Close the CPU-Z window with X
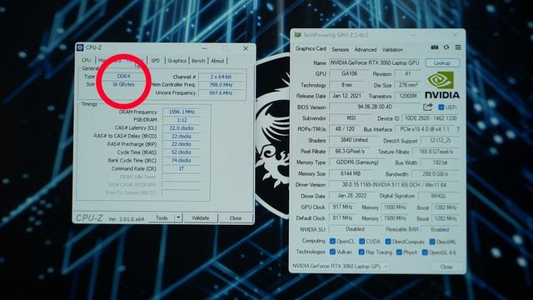533x300 pixels. (x=246, y=48)
